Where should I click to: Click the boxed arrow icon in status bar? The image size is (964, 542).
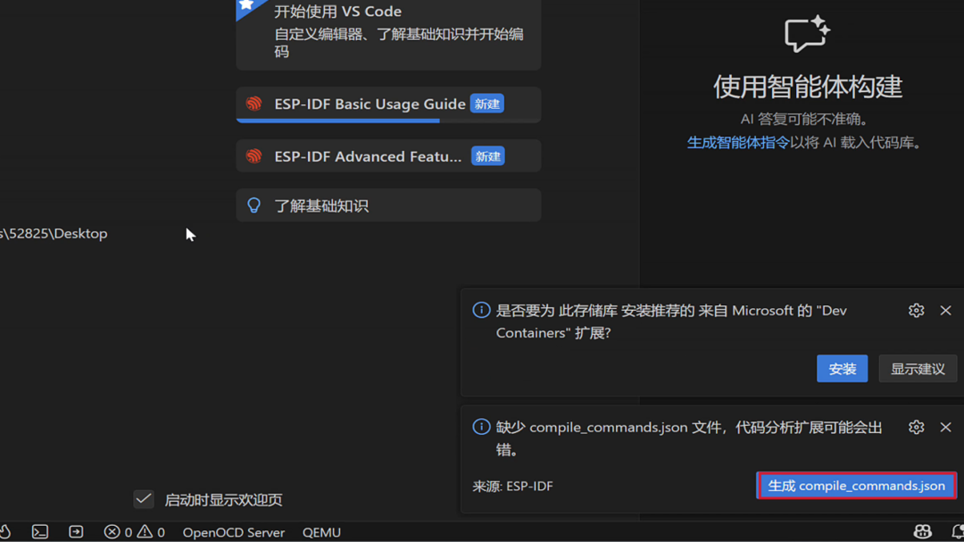tap(76, 531)
